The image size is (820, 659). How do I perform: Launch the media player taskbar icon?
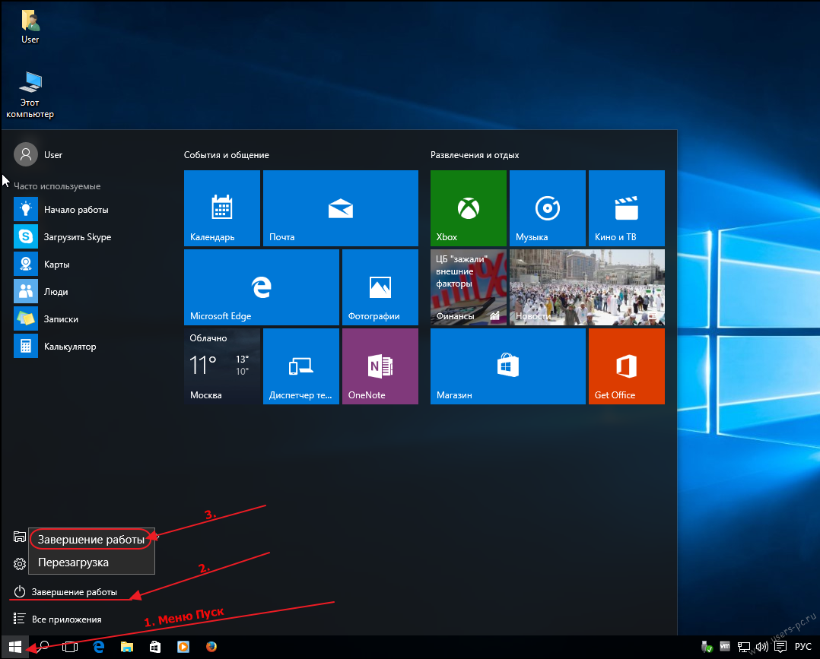click(x=183, y=647)
